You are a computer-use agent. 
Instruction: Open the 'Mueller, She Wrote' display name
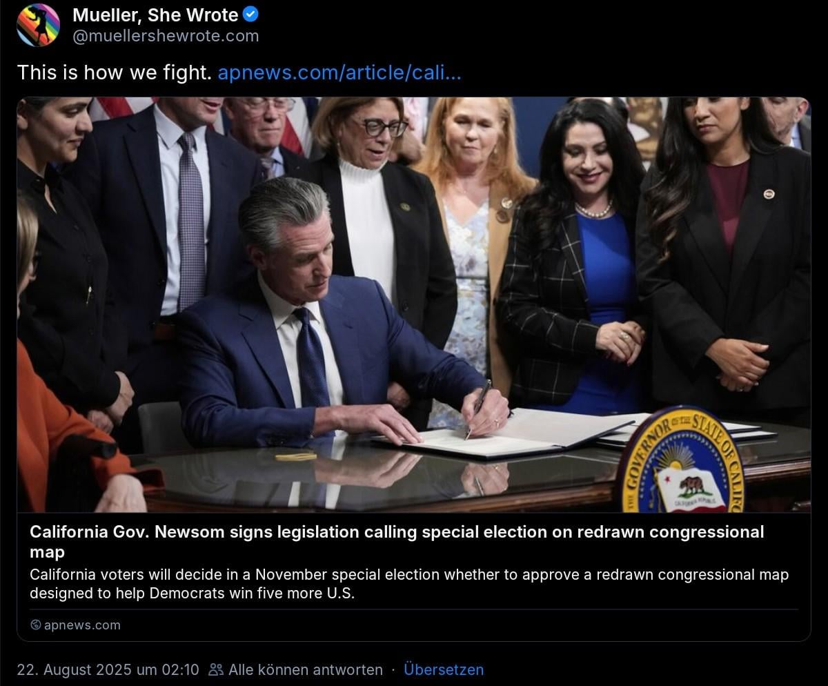click(155, 14)
